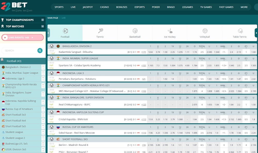The width and height of the screenshot is (258, 153).
Task: Click the play icon in Live Events button
Action: tap(5, 37)
